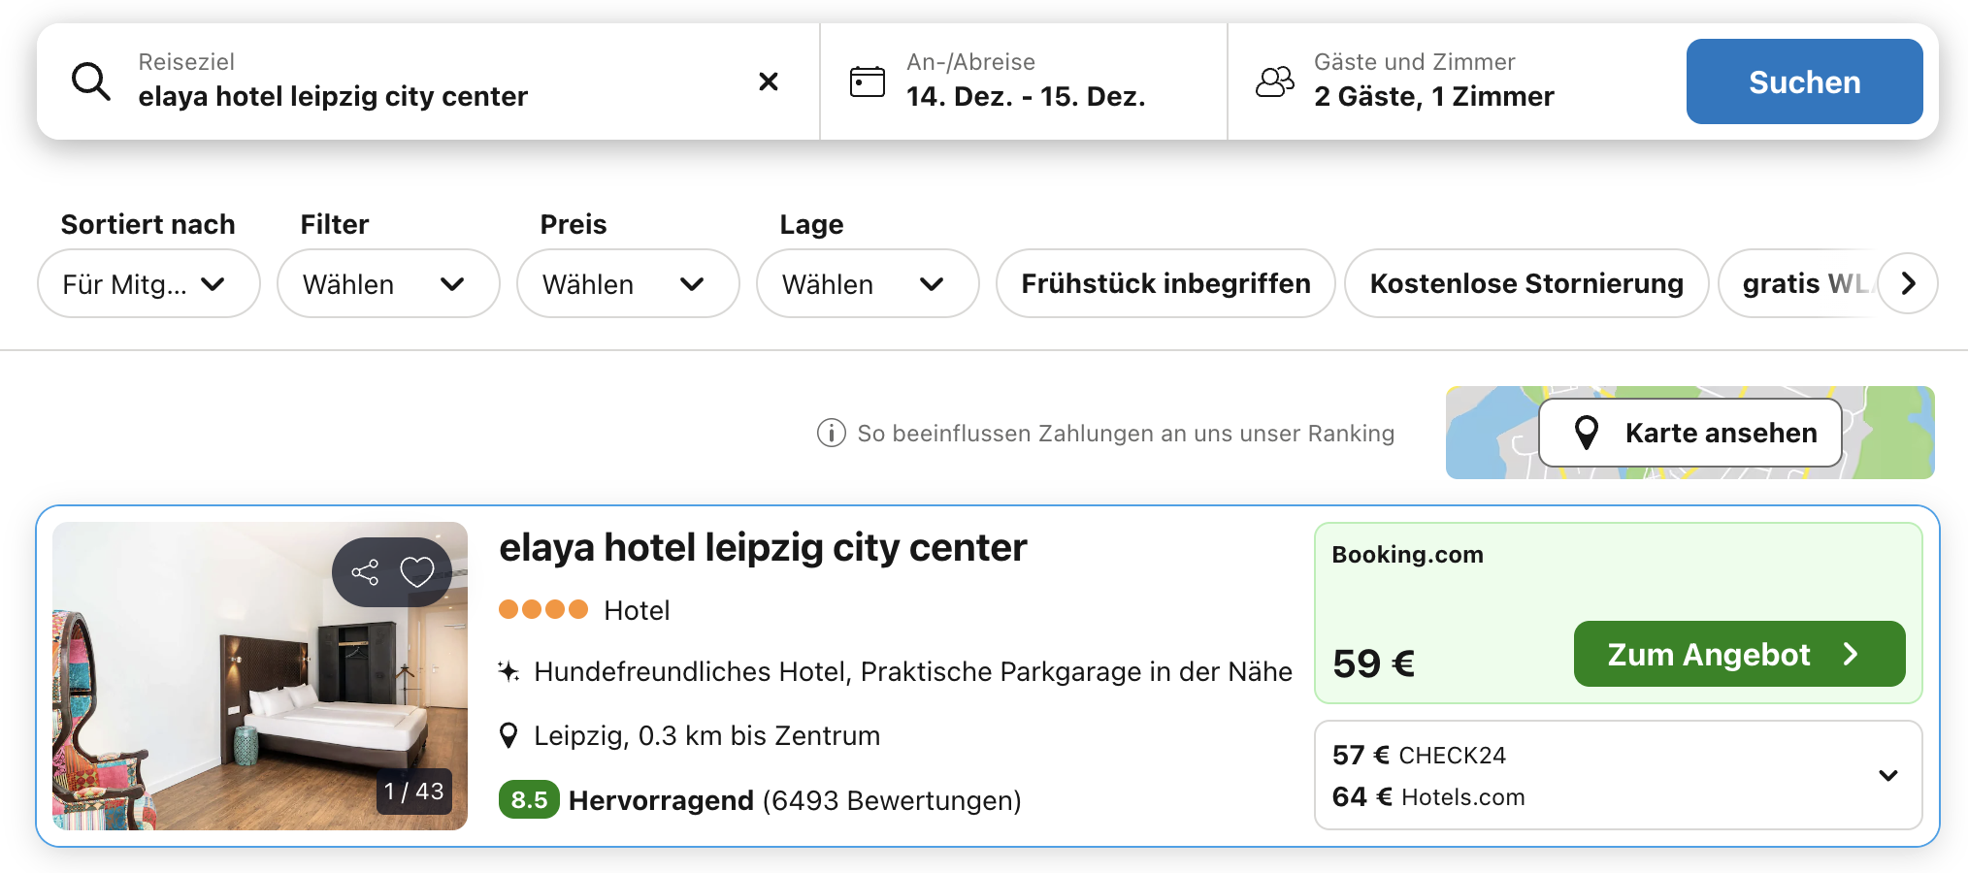Expand more price offers list
The height and width of the screenshot is (873, 1968).
pos(1887,775)
